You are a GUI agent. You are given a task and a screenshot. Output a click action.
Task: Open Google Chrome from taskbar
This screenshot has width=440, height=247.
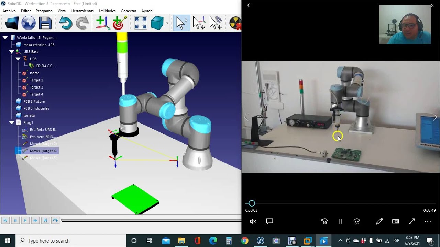[x=245, y=240]
